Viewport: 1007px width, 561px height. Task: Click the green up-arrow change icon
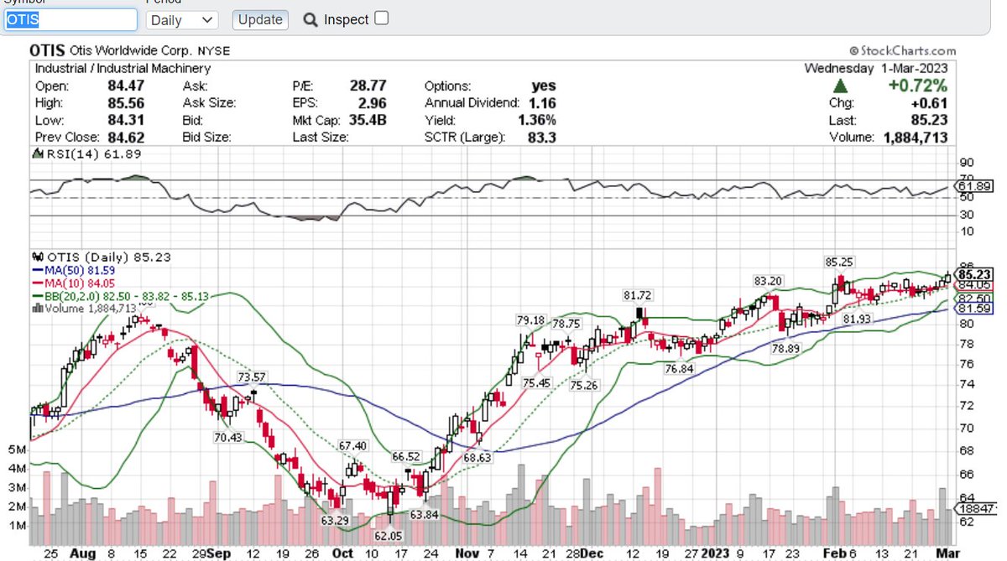click(x=840, y=86)
